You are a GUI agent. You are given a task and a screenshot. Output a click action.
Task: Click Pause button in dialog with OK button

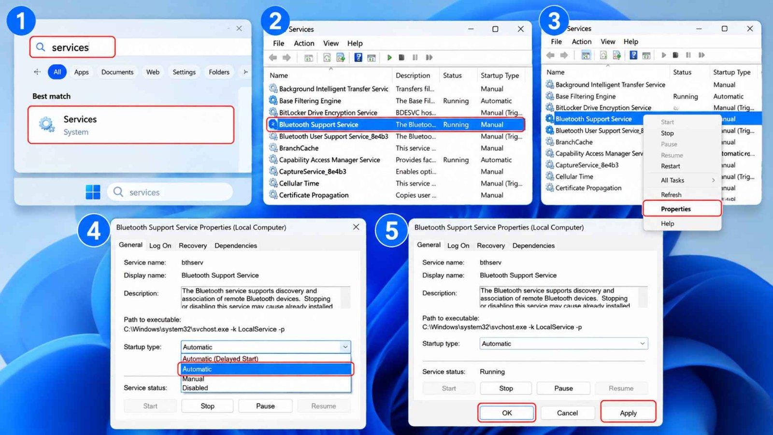coord(563,388)
